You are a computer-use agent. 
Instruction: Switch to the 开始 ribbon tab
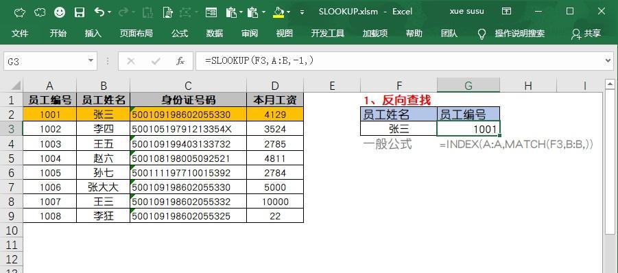tap(58, 34)
